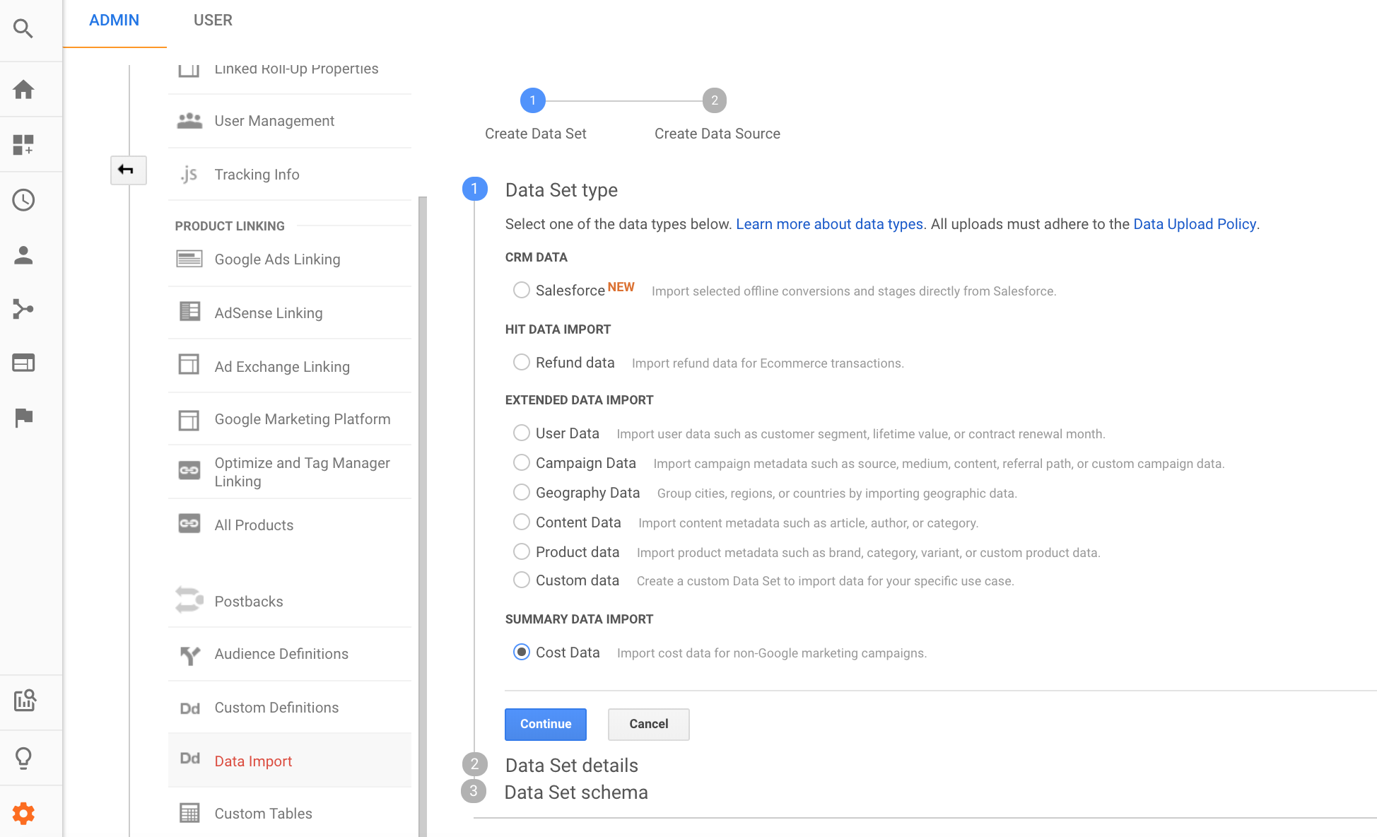The height and width of the screenshot is (837, 1377).
Task: Click the search magnifier icon in sidebar
Action: point(23,29)
